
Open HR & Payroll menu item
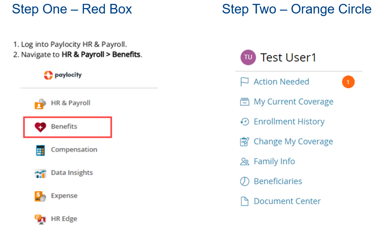point(70,103)
